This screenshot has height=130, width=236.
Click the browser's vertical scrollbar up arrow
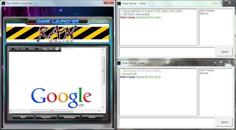[103, 50]
